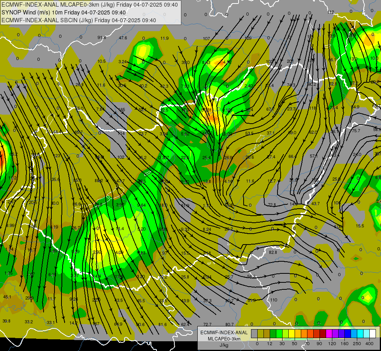Click the gray swatch in the MLCAPE legend
381x351 pixels.
pos(254,334)
